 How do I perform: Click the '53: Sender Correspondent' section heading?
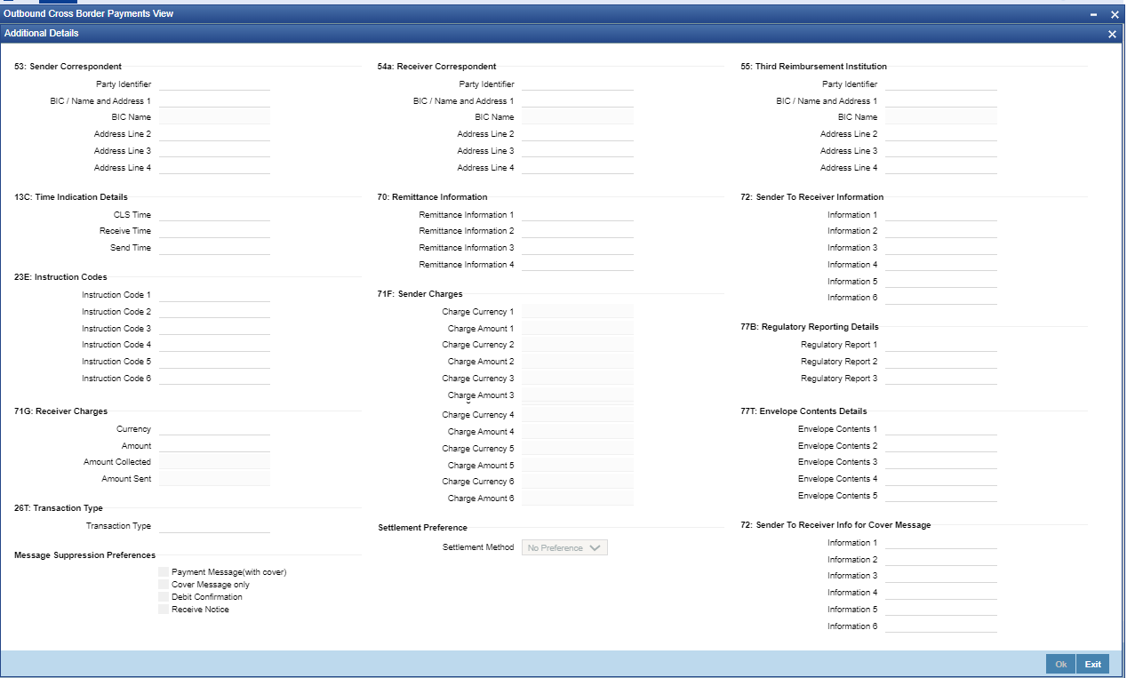coord(68,66)
